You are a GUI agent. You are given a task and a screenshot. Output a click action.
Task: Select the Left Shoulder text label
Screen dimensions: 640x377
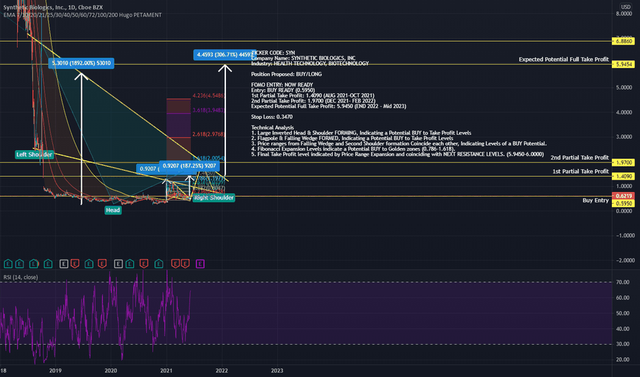pos(34,154)
